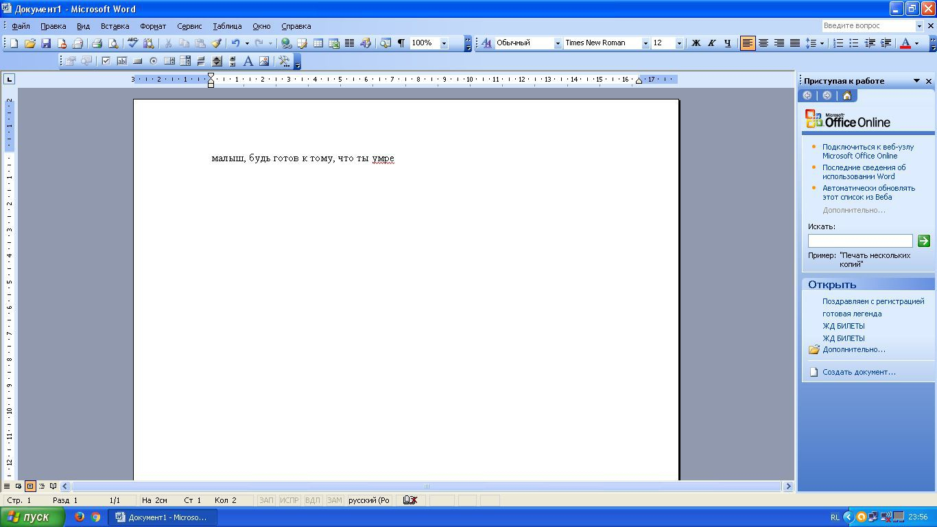
Task: Center-align the text with toolbar icon
Action: point(763,43)
